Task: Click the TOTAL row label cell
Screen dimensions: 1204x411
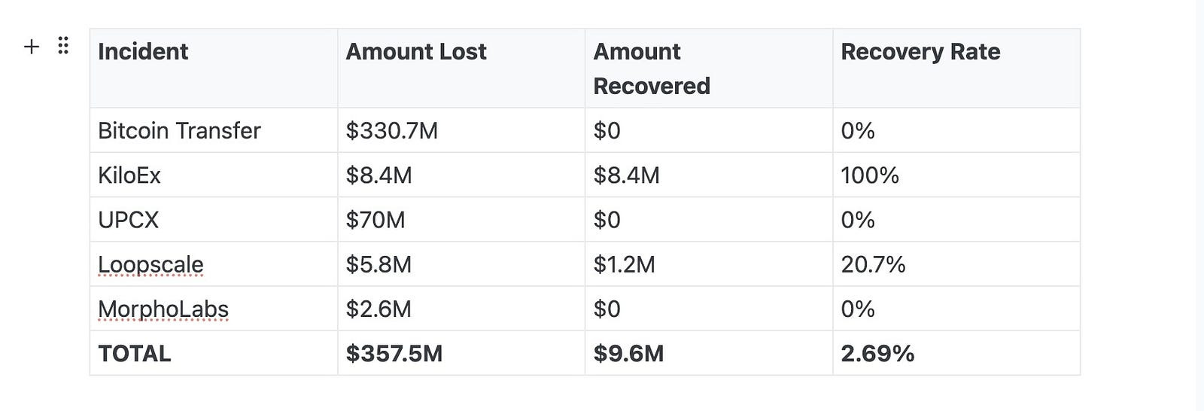Action: click(x=214, y=353)
